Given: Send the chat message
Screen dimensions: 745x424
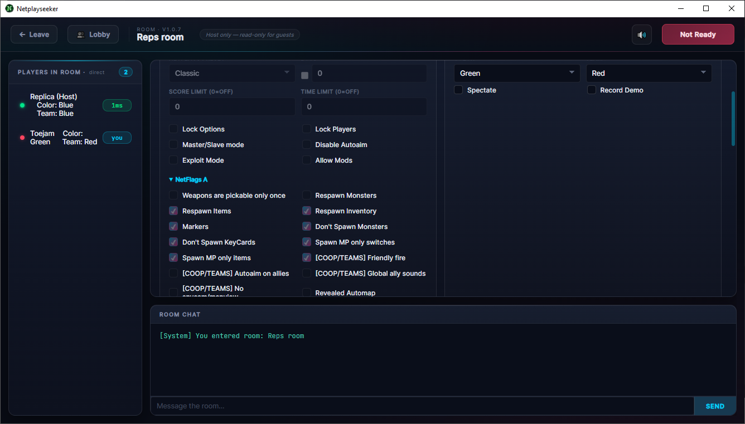Looking at the screenshot, I should 715,406.
